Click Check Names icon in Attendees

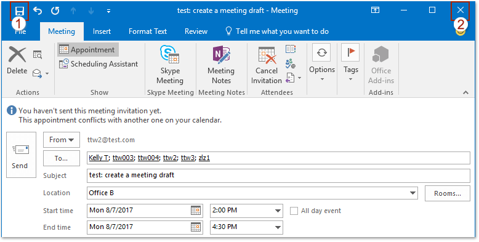pyautogui.click(x=291, y=63)
